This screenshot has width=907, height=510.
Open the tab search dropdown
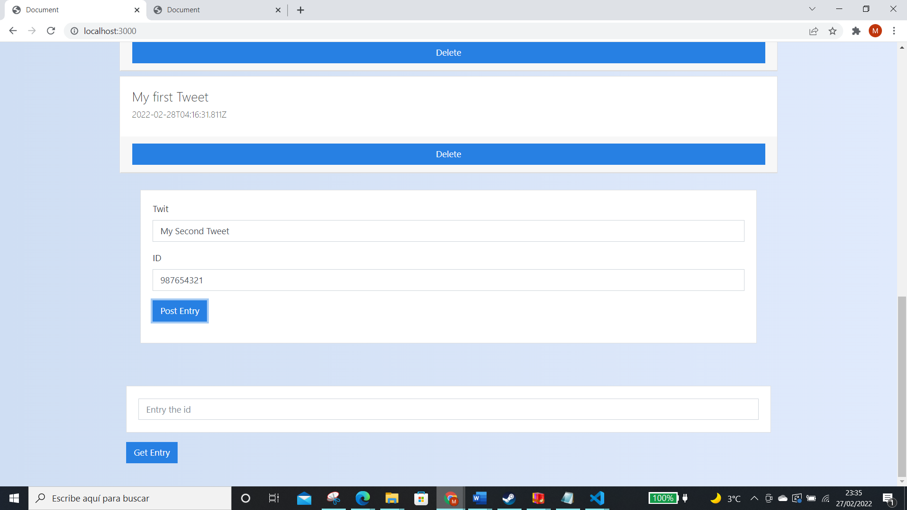[812, 8]
